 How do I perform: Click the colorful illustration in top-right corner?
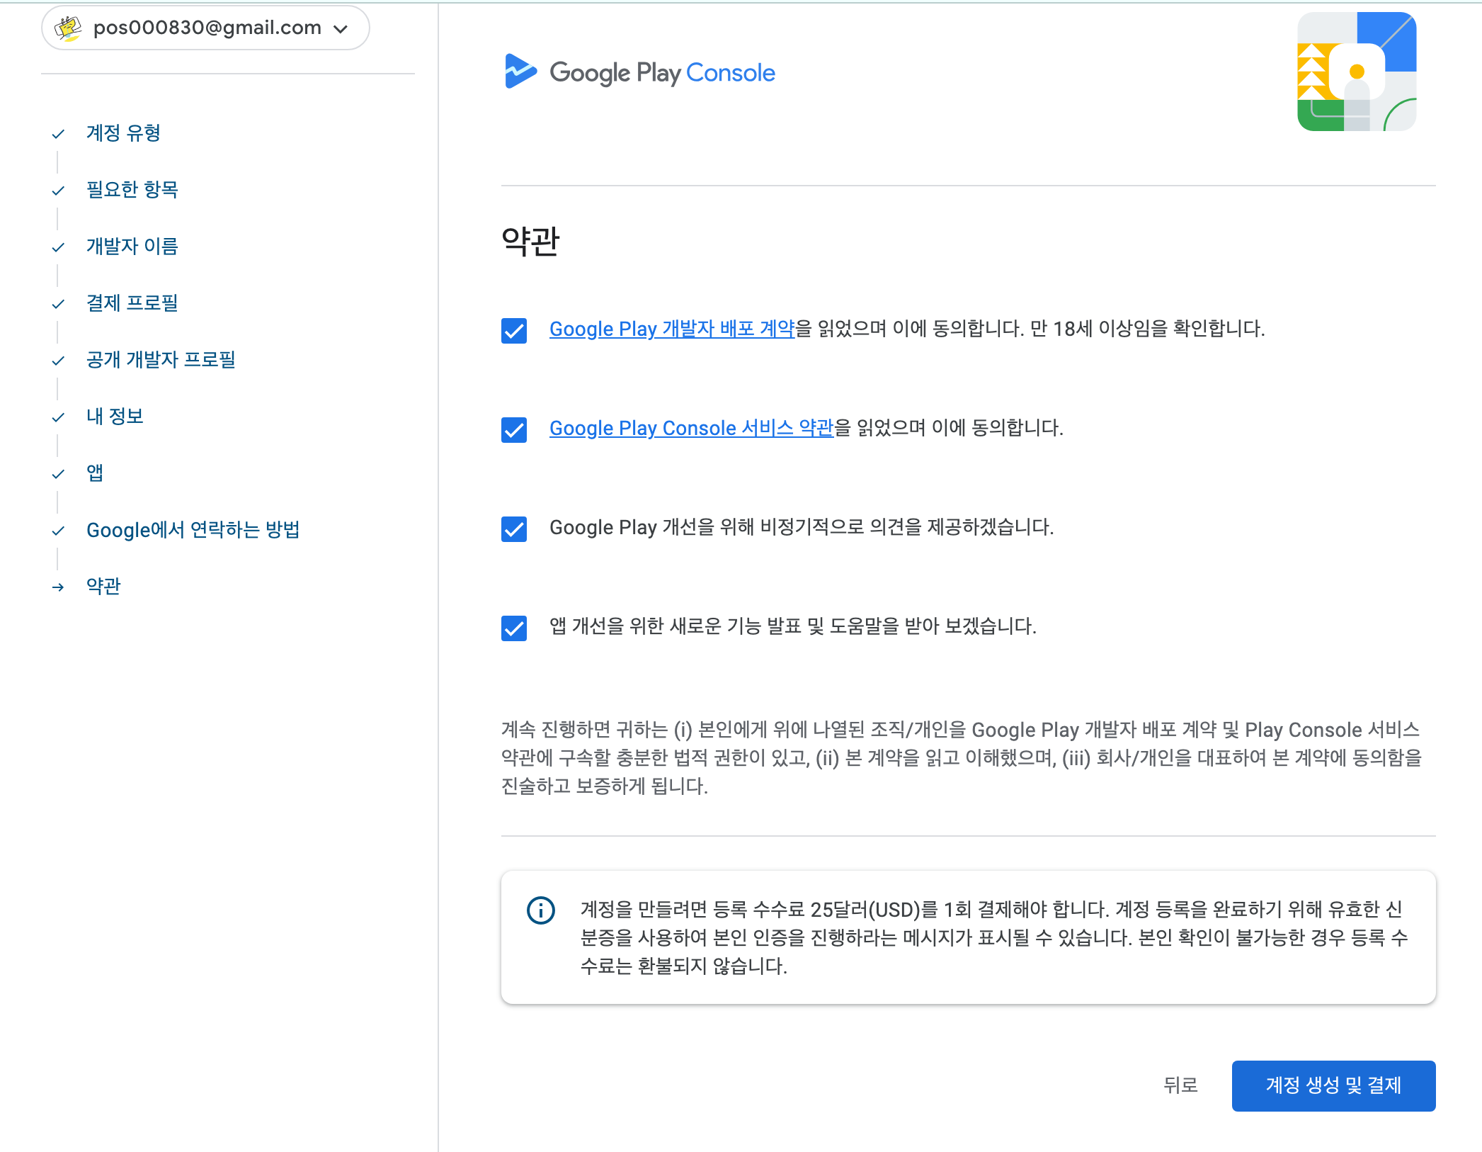[1356, 72]
